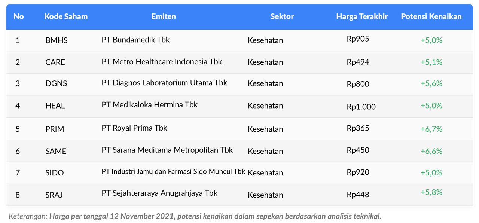The height and width of the screenshot is (223, 479).
Task: Select PT Sejahteraraya Anugrahjaya Tbk
Action: tap(159, 193)
